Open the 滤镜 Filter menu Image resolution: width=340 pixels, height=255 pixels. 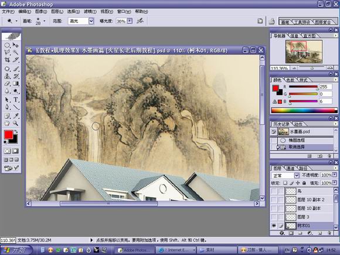click(90, 12)
